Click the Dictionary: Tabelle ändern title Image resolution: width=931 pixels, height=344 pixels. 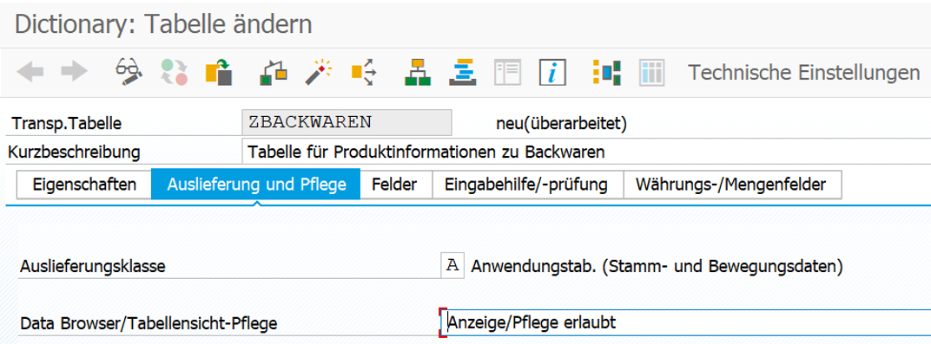(x=163, y=24)
